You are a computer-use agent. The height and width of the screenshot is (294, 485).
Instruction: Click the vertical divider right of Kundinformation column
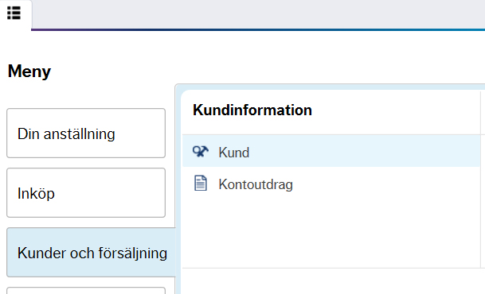point(481,179)
